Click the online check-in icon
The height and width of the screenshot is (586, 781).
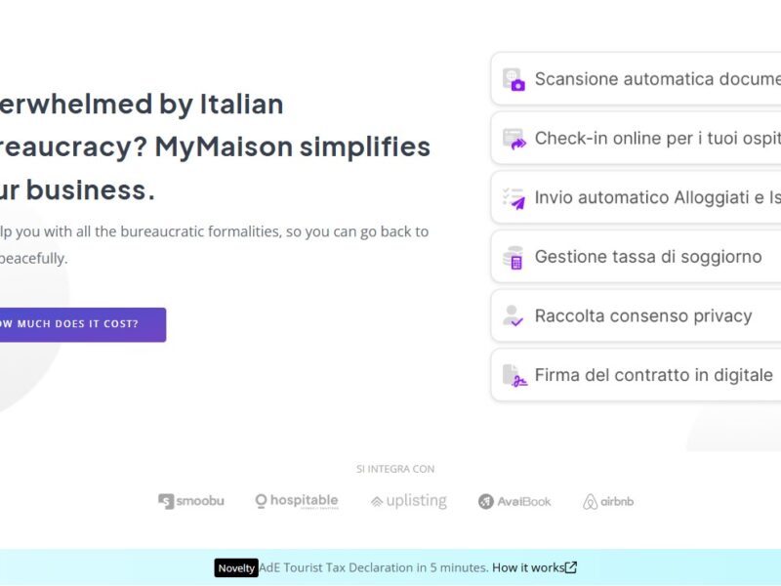point(514,139)
